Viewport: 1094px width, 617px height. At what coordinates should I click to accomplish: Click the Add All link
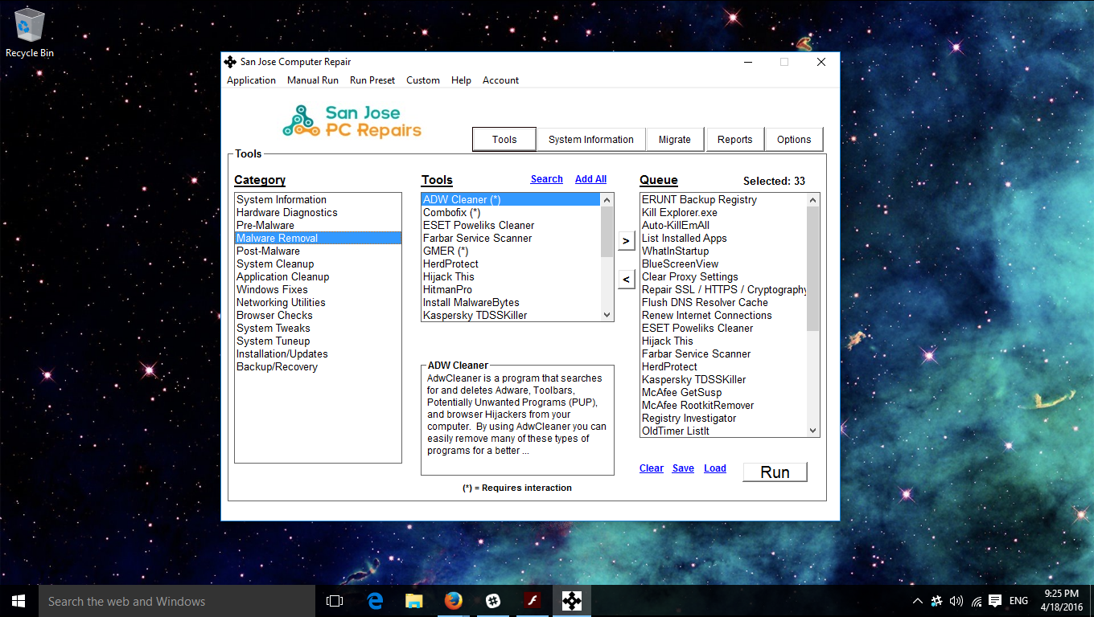(x=590, y=179)
